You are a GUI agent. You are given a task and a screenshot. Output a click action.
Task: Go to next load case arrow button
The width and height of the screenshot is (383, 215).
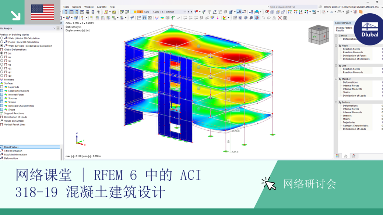(191, 12)
